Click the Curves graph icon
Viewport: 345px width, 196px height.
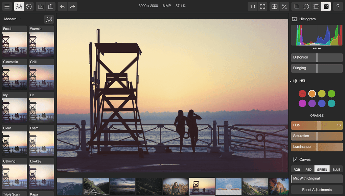coord(295,160)
